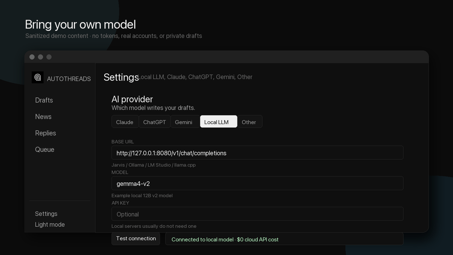Click the 'Bring your own model' title

pyautogui.click(x=80, y=25)
